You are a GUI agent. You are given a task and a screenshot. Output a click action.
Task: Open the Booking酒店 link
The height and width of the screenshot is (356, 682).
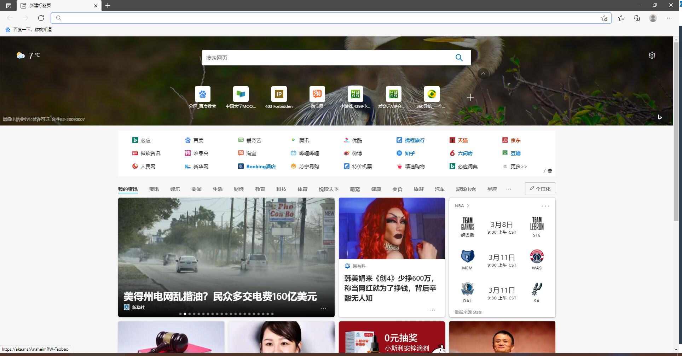257,167
